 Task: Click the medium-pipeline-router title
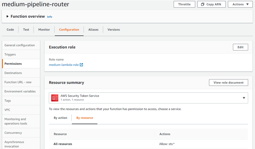click(36, 4)
